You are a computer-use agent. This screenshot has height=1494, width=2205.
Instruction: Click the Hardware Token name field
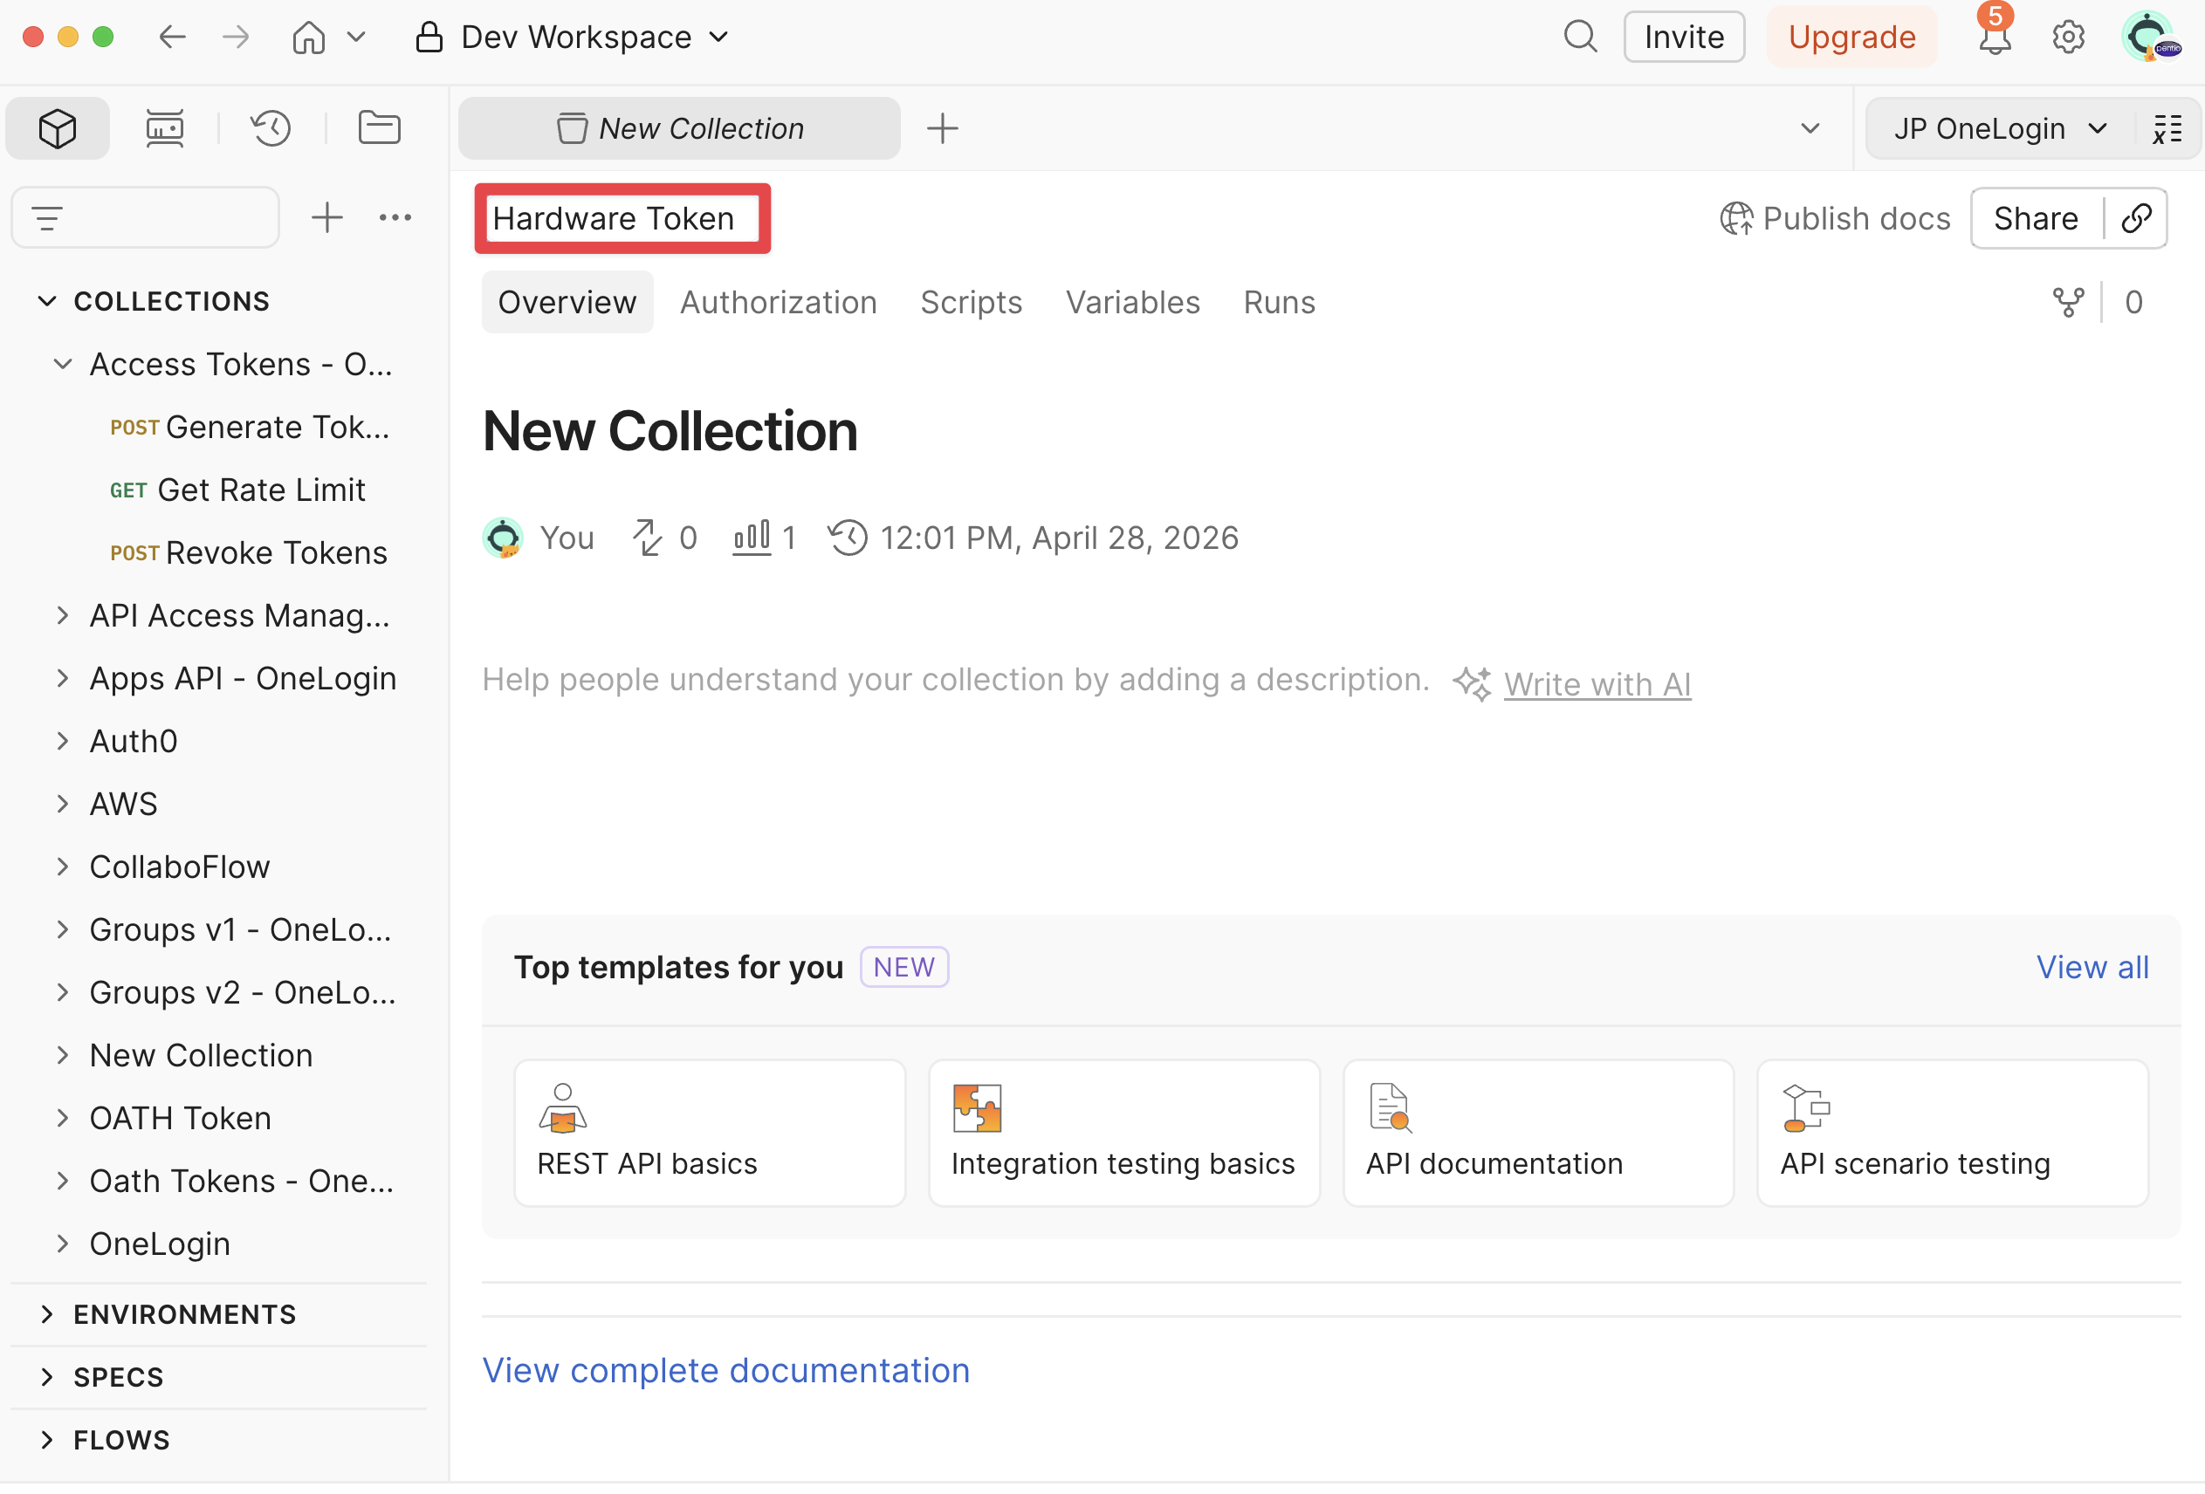[x=622, y=218]
